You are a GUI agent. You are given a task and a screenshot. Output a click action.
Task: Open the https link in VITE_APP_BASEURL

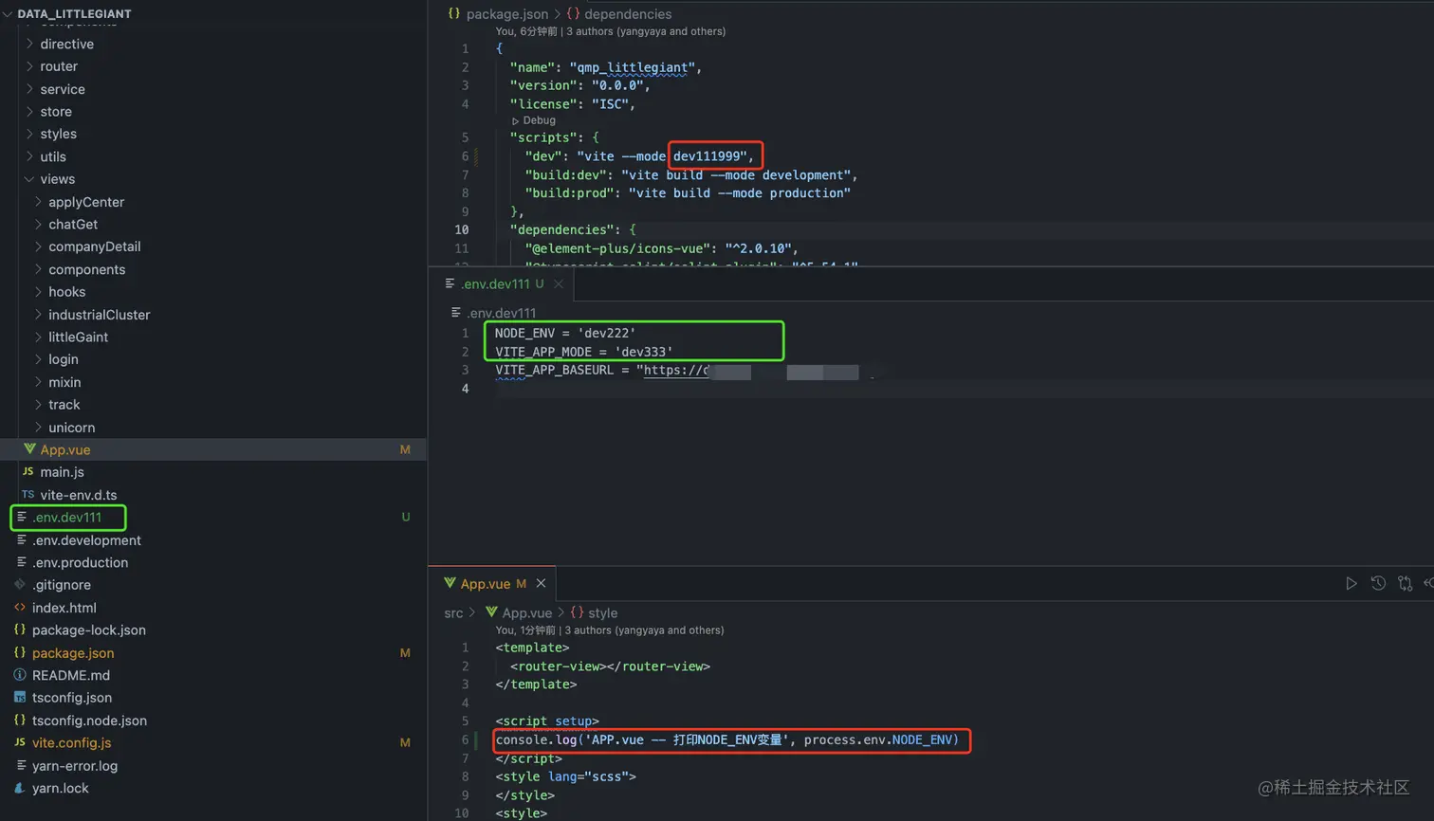(676, 370)
